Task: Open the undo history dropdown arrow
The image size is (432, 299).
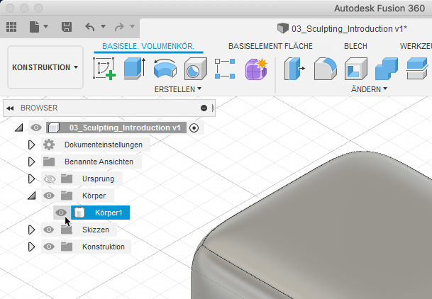Action: (x=103, y=27)
